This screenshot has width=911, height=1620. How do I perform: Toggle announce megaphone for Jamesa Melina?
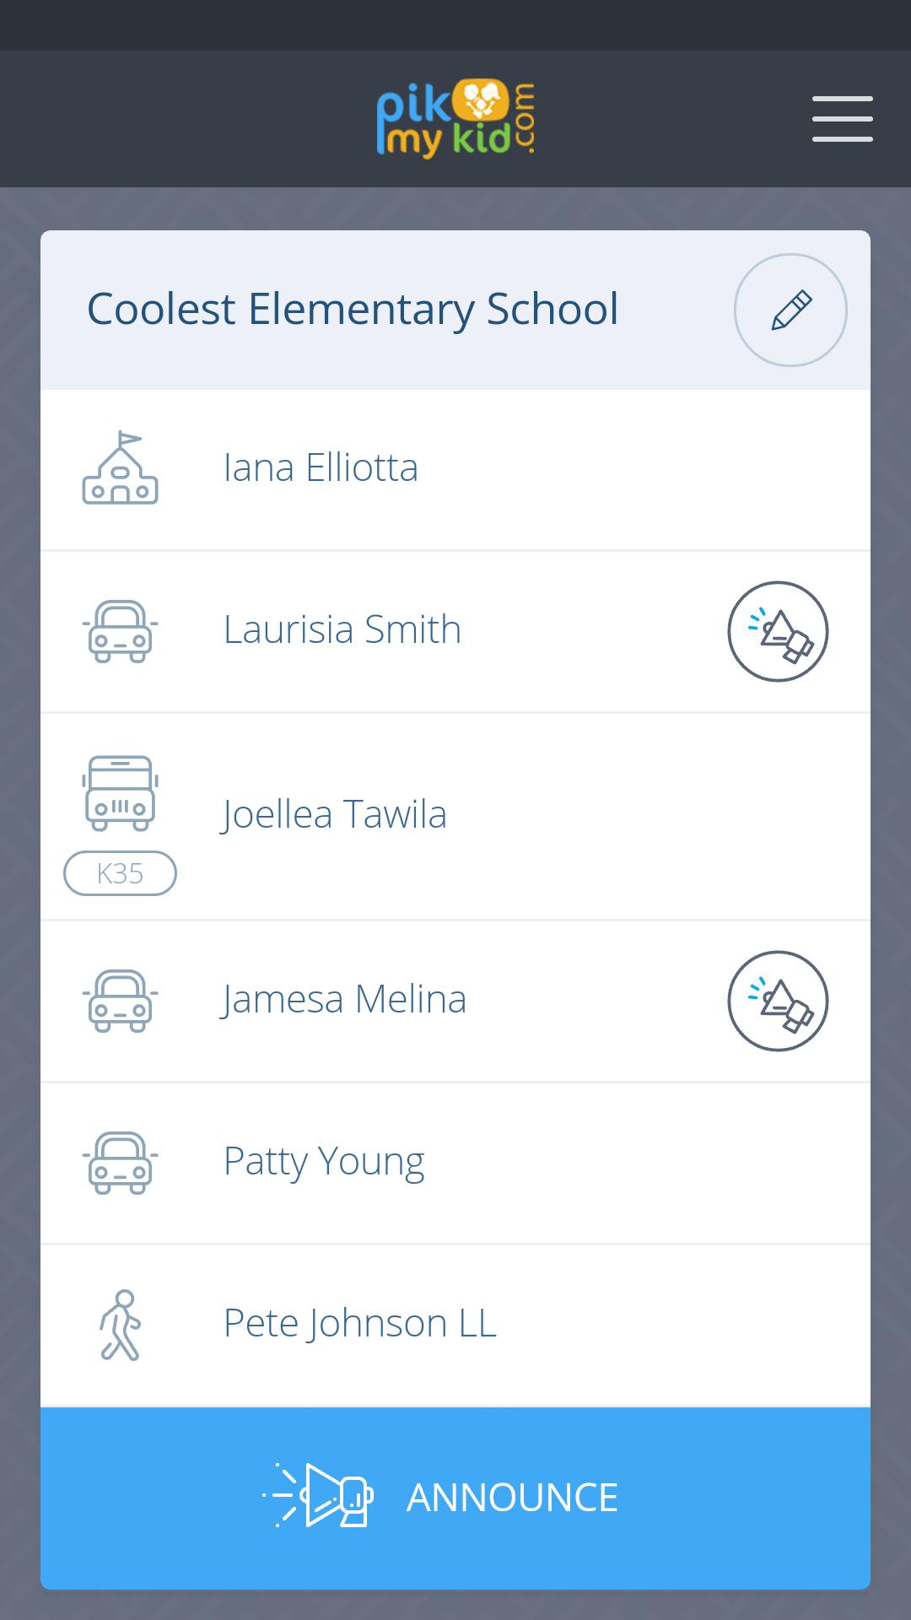tap(778, 1001)
